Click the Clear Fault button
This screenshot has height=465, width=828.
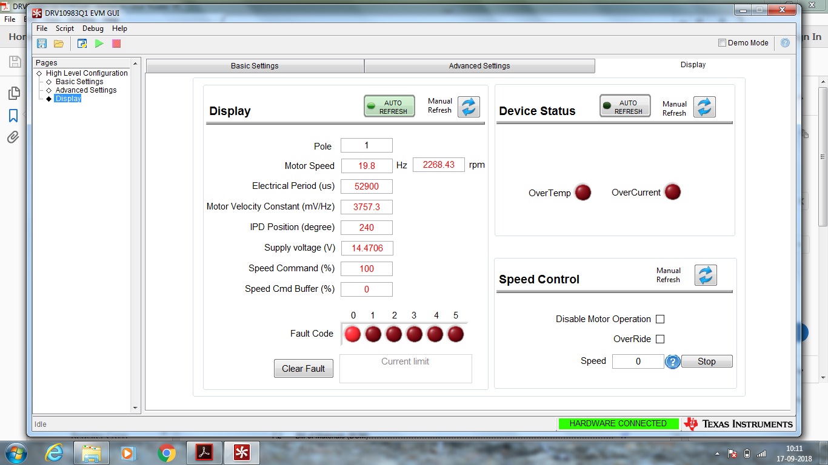click(x=304, y=369)
